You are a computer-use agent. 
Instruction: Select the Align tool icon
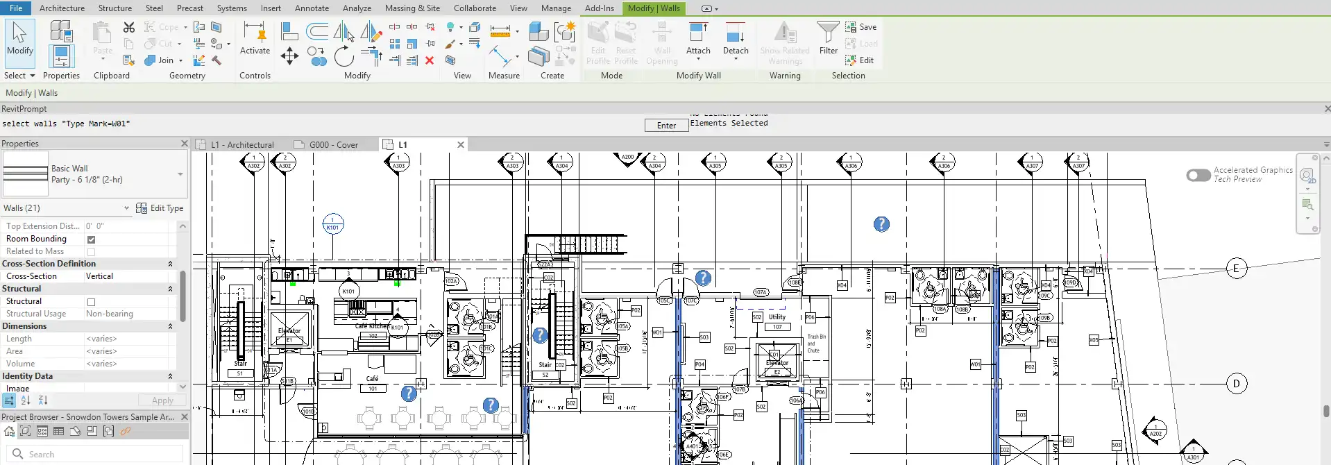pyautogui.click(x=289, y=31)
